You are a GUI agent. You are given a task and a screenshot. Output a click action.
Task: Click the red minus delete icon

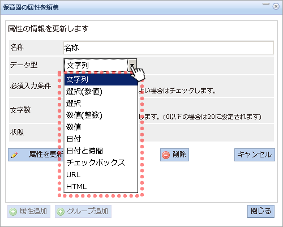[166, 155]
